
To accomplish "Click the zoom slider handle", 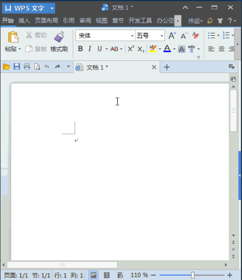I will [193, 275].
